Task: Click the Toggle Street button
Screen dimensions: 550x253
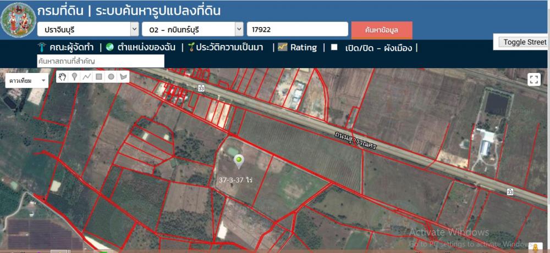Action: [x=525, y=42]
